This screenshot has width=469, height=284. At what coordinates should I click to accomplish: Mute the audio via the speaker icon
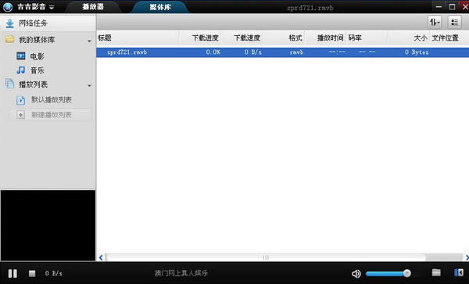point(356,274)
